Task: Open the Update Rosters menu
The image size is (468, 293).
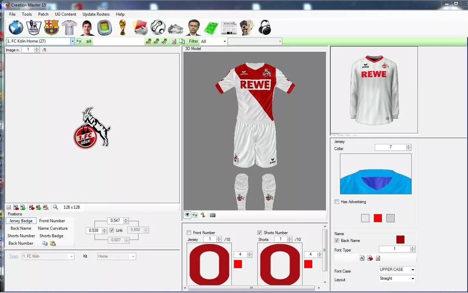Action: point(96,14)
